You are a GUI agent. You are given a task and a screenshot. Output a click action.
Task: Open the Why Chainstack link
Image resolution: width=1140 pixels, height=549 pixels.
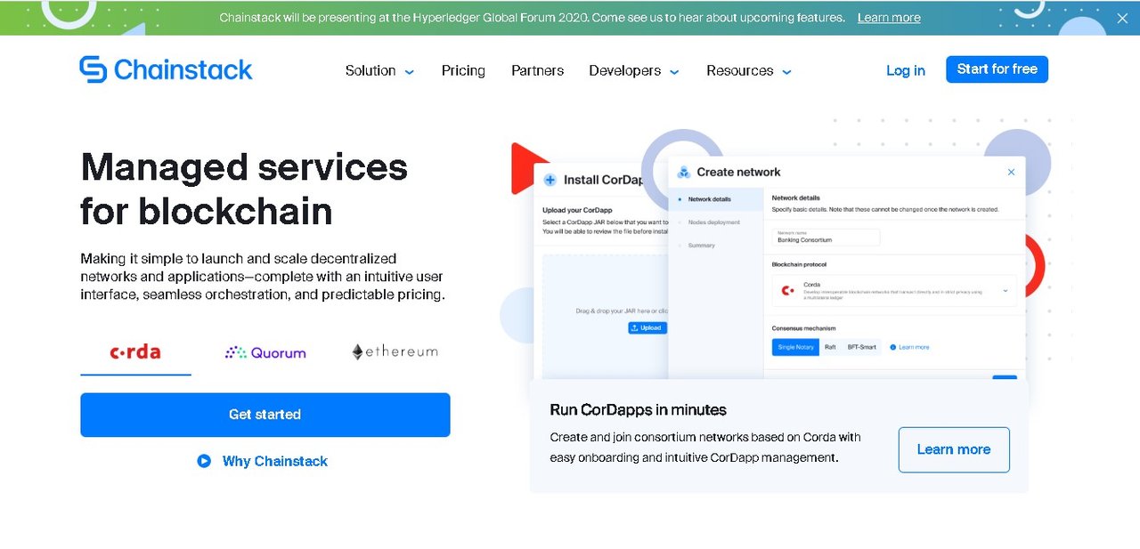274,461
